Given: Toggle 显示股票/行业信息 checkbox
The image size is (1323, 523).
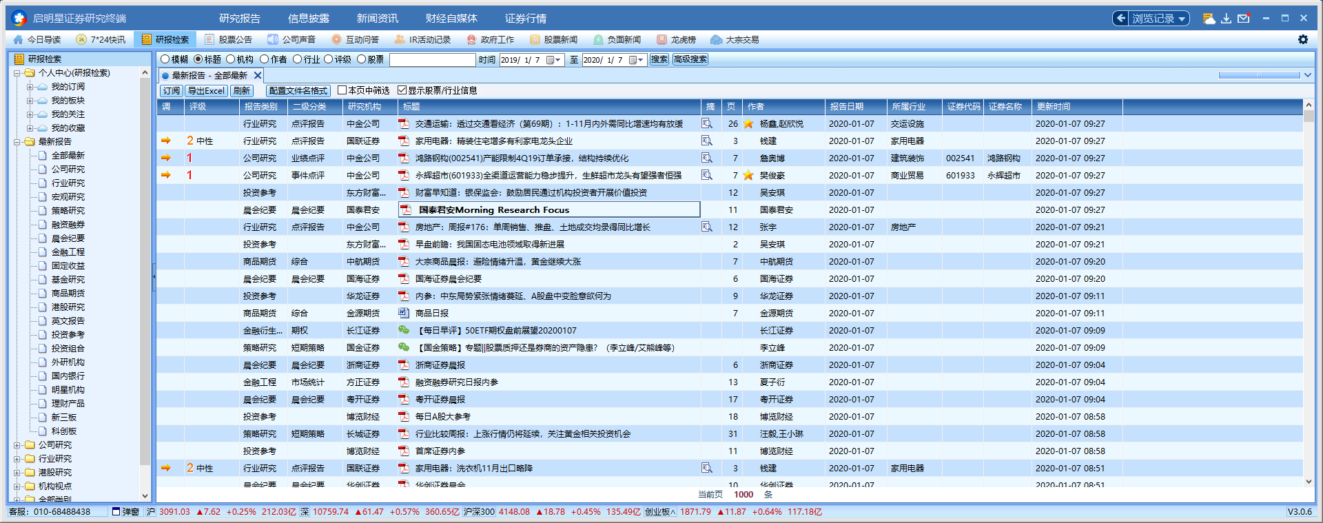Looking at the screenshot, I should pos(402,90).
